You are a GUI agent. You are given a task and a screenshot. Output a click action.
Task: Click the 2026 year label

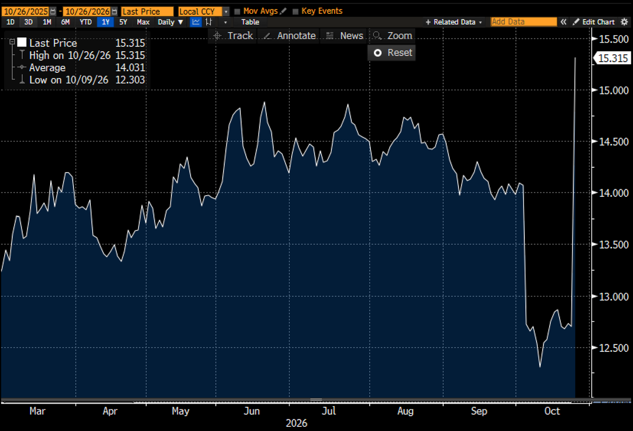coord(296,424)
